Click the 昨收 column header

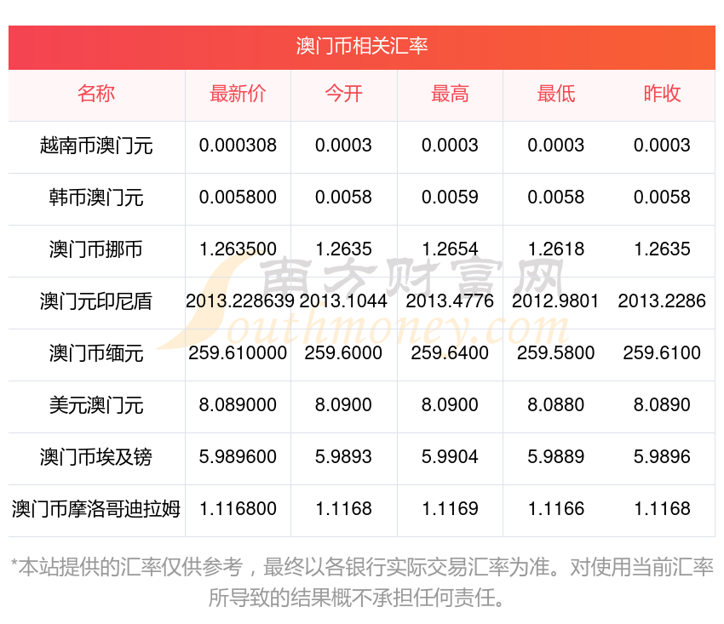coord(662,94)
